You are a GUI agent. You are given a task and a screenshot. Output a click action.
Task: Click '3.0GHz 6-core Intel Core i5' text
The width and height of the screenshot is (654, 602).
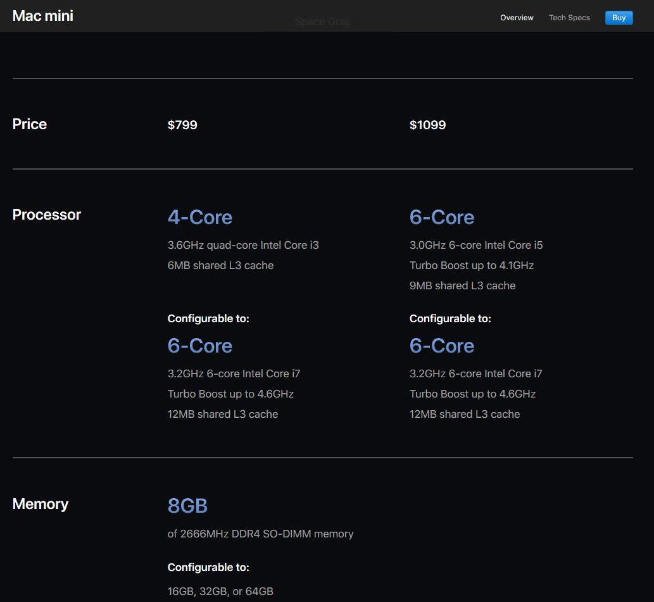[476, 245]
